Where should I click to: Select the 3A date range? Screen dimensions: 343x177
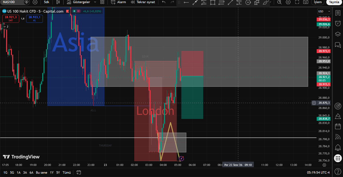coord(25,172)
